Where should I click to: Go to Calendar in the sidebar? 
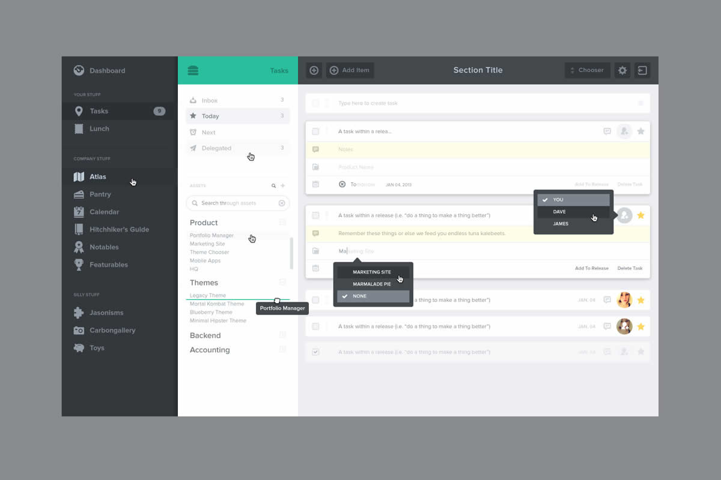[105, 212]
